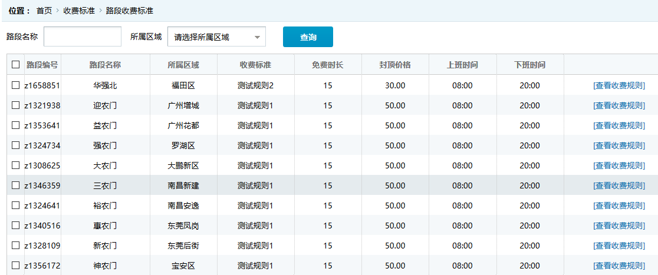Screen dimensions: 658x275
Task: Click the dropdown arrow of 所属区域
Action: pyautogui.click(x=256, y=37)
